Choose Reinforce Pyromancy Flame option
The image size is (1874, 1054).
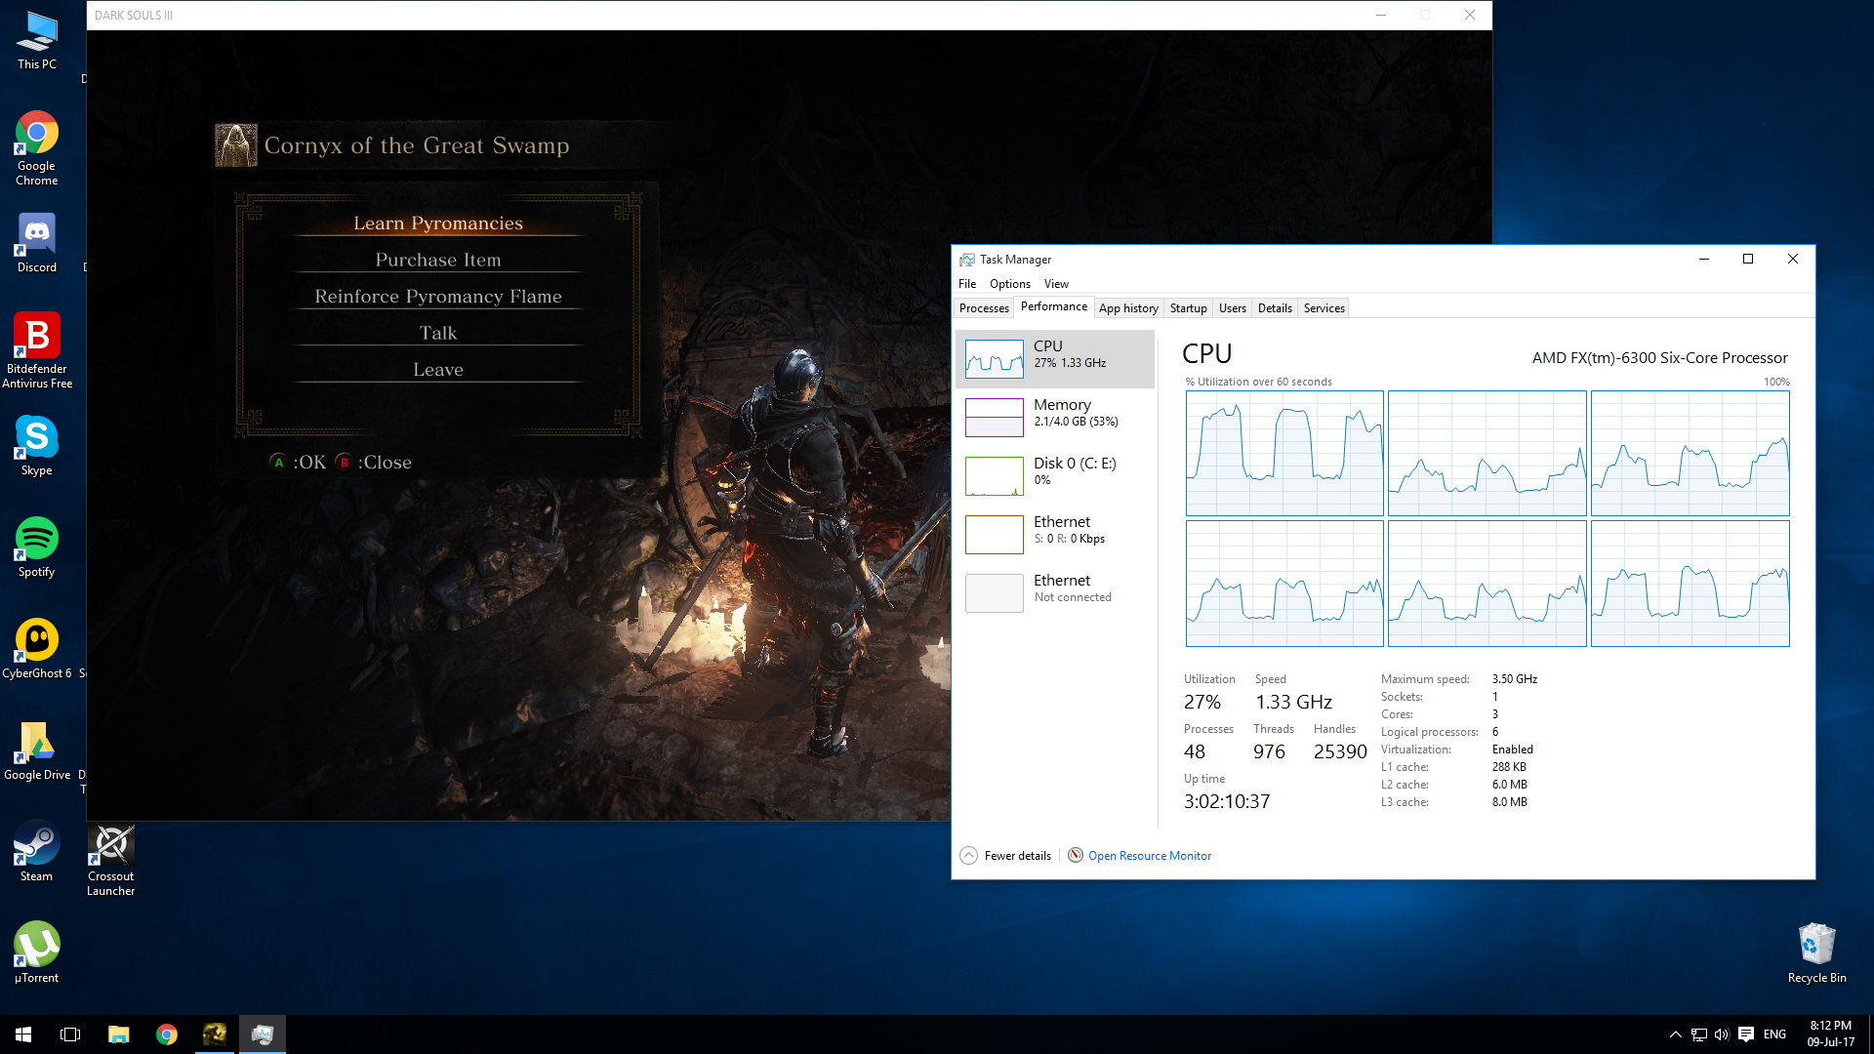pos(438,297)
